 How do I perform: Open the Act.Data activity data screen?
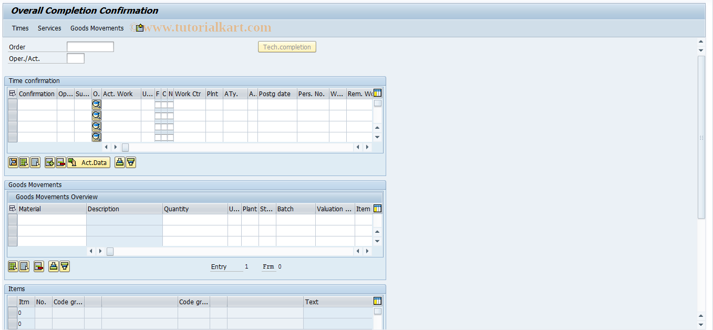pos(88,162)
